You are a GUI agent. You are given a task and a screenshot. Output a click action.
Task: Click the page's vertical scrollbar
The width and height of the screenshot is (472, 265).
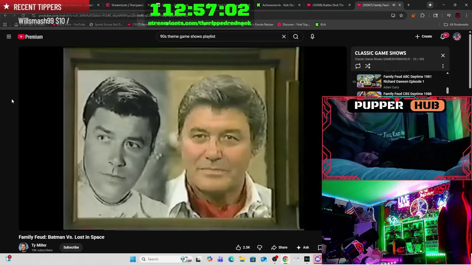[470, 61]
